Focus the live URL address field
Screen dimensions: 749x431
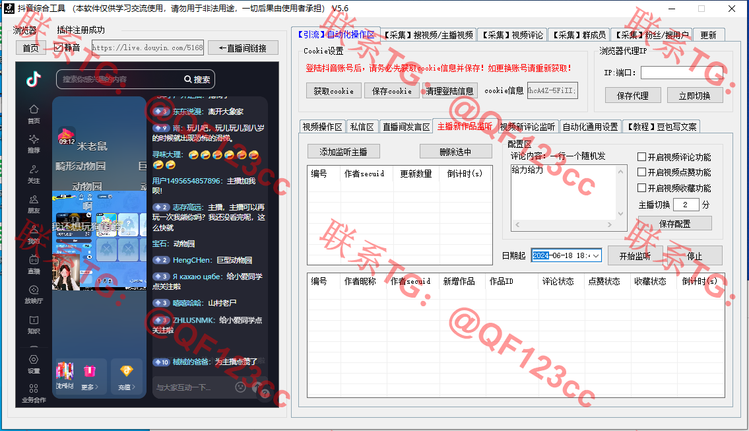tap(148, 48)
